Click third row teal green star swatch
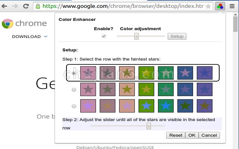The height and width of the screenshot is (149, 239). click(166, 106)
